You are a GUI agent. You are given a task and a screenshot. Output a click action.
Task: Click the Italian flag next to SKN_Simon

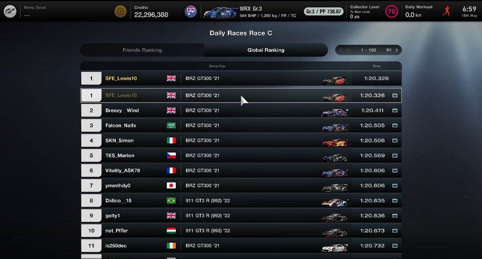coord(171,140)
